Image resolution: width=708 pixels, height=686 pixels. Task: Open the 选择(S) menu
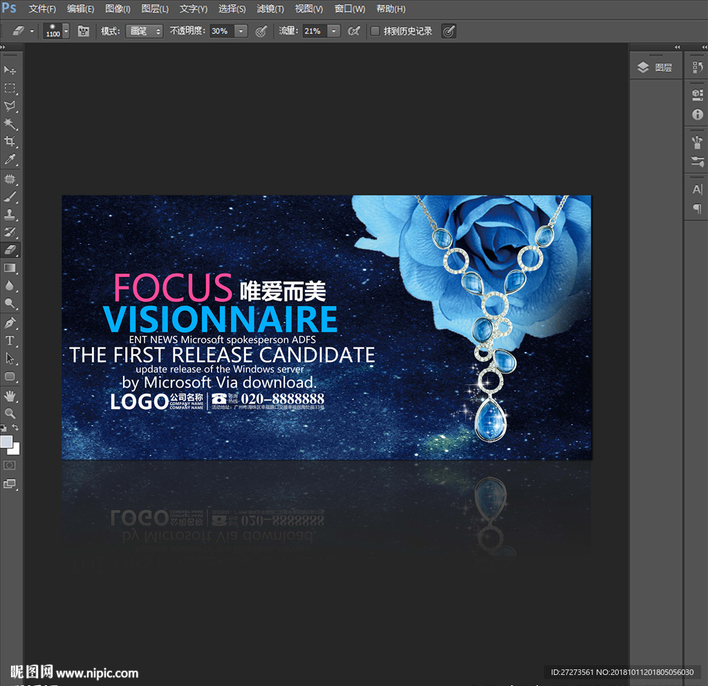(x=232, y=9)
